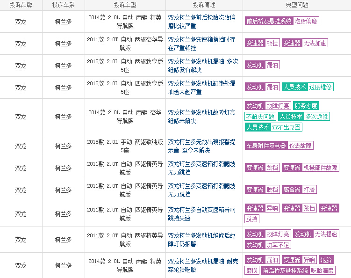Select the '变速器 机械部件故障' tag

click(x=310, y=167)
